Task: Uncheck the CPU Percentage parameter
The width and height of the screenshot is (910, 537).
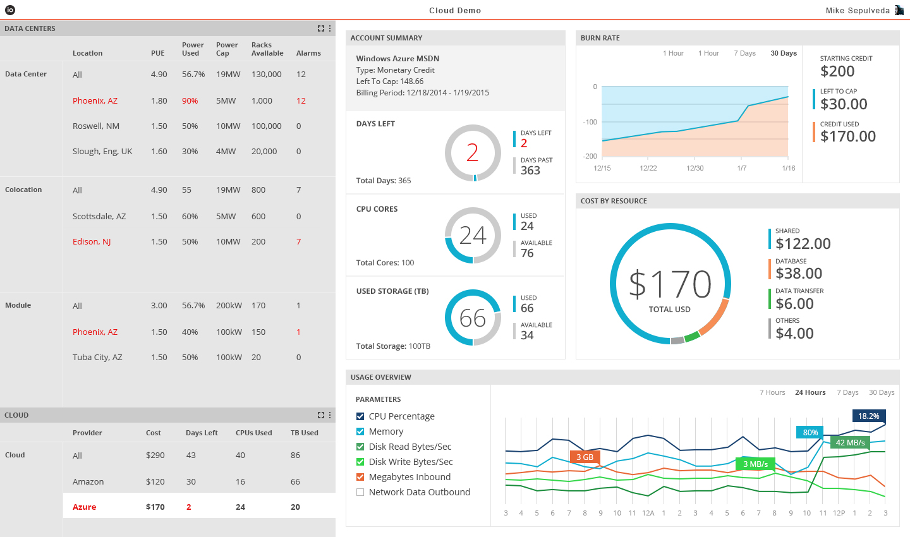Action: (360, 416)
